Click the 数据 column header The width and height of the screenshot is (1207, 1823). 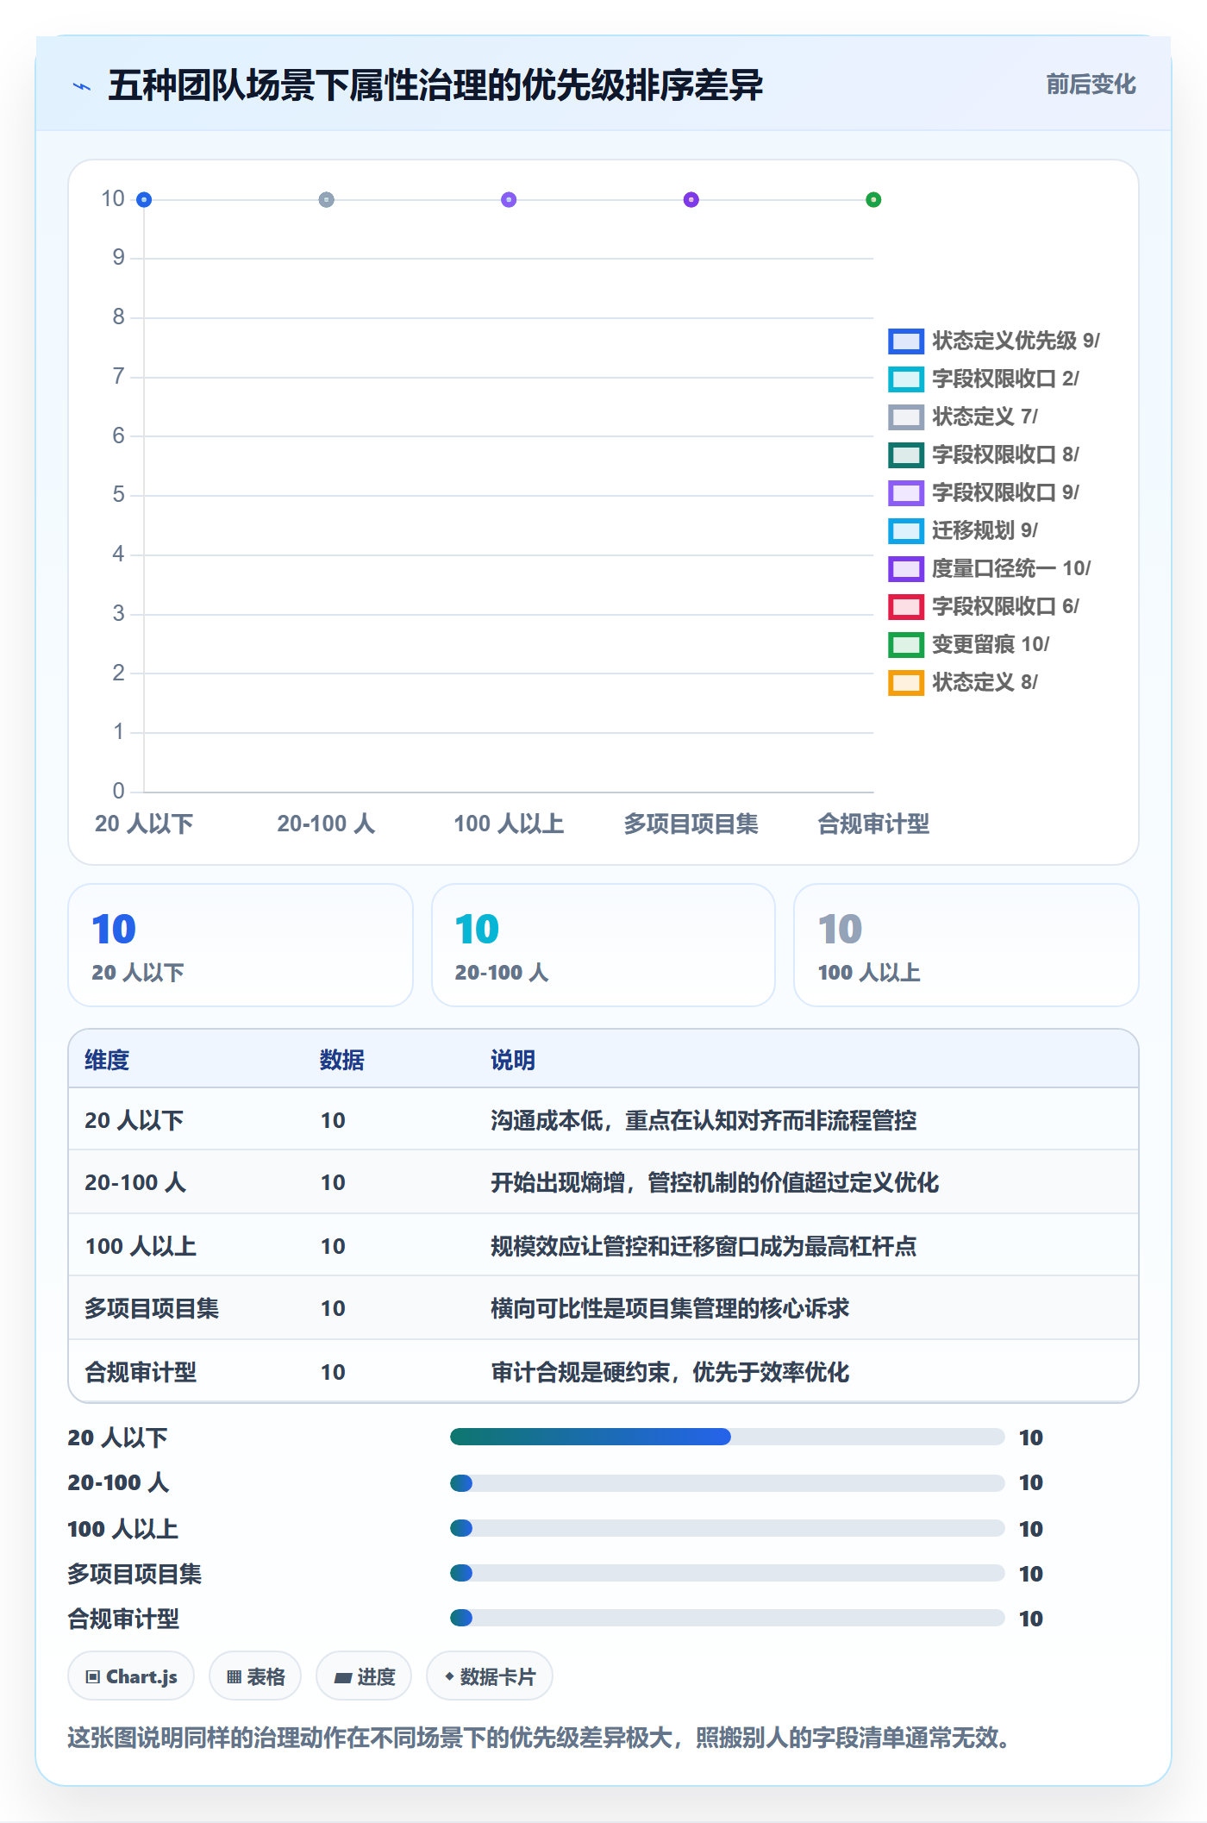342,1060
